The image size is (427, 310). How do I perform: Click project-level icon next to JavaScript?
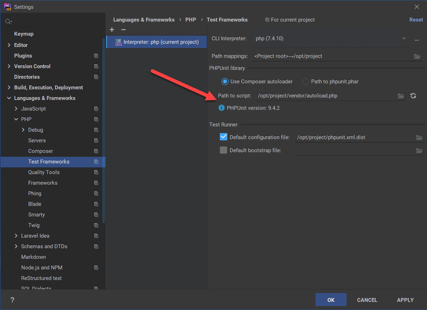click(96, 109)
